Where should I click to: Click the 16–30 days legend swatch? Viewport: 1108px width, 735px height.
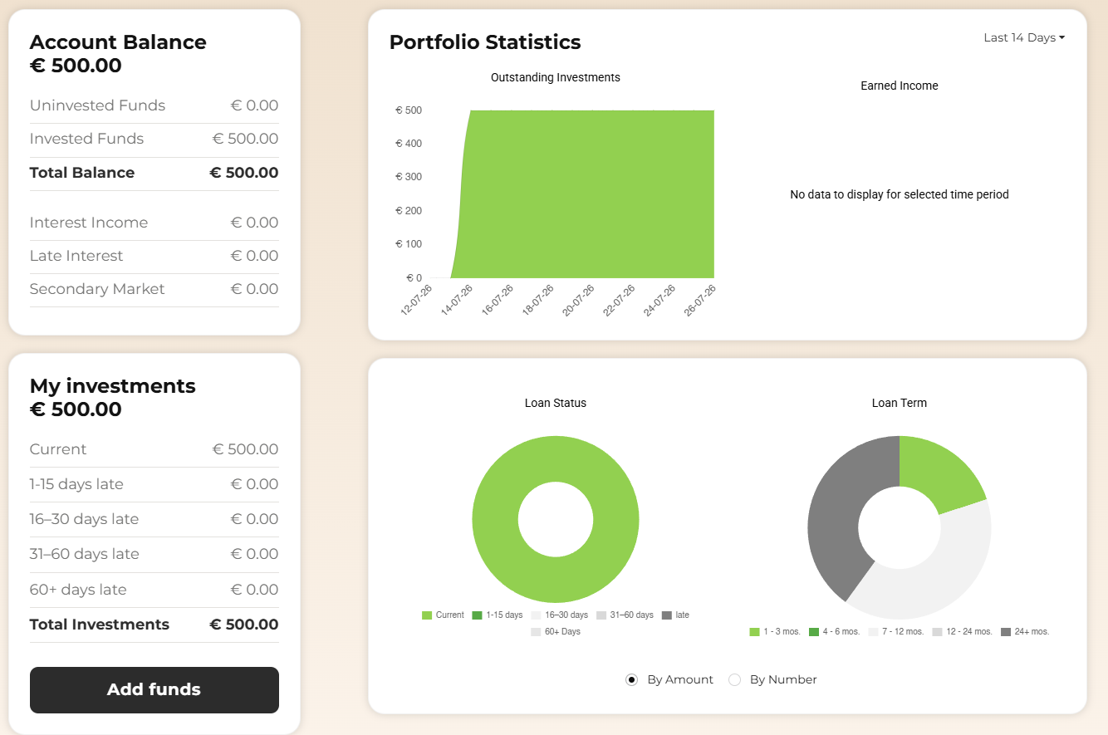[537, 615]
